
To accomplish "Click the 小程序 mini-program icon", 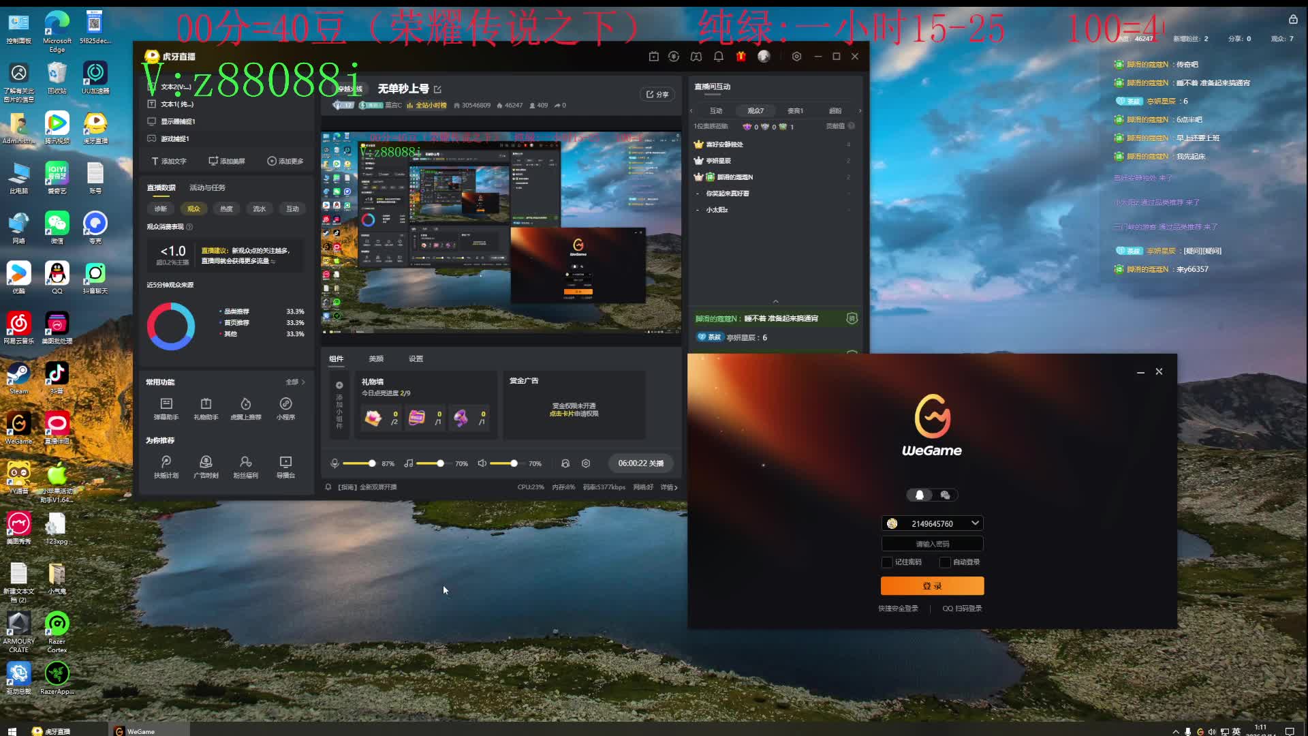I will click(285, 404).
